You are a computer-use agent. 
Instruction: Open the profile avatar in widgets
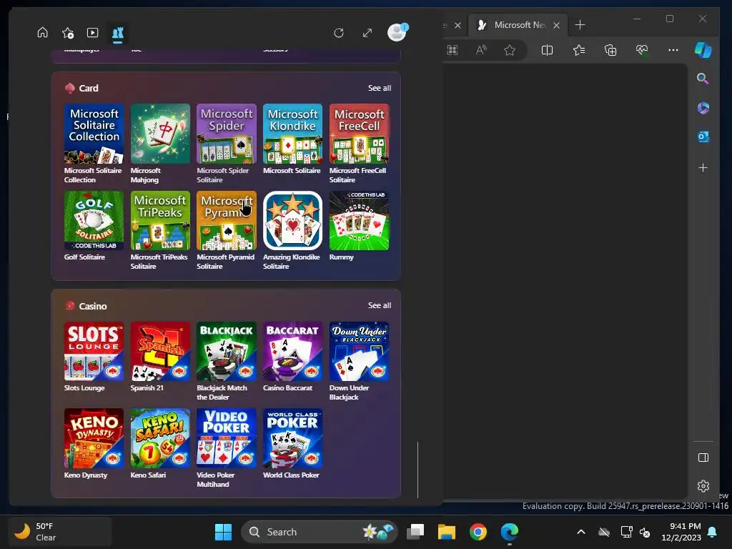(x=397, y=32)
